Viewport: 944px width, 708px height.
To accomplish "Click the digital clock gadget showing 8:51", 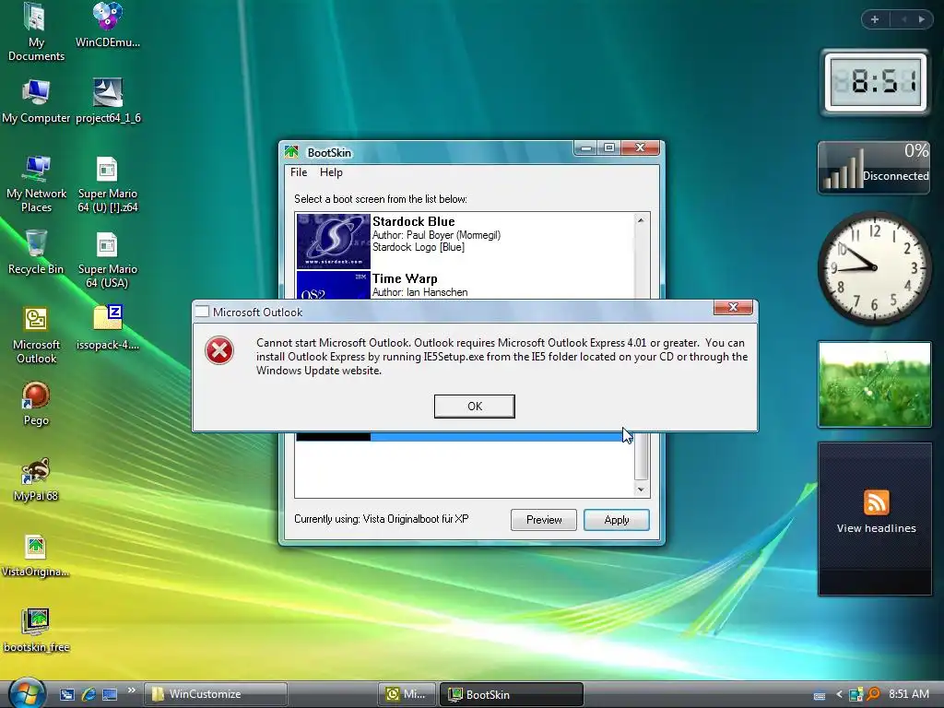I will click(x=875, y=82).
